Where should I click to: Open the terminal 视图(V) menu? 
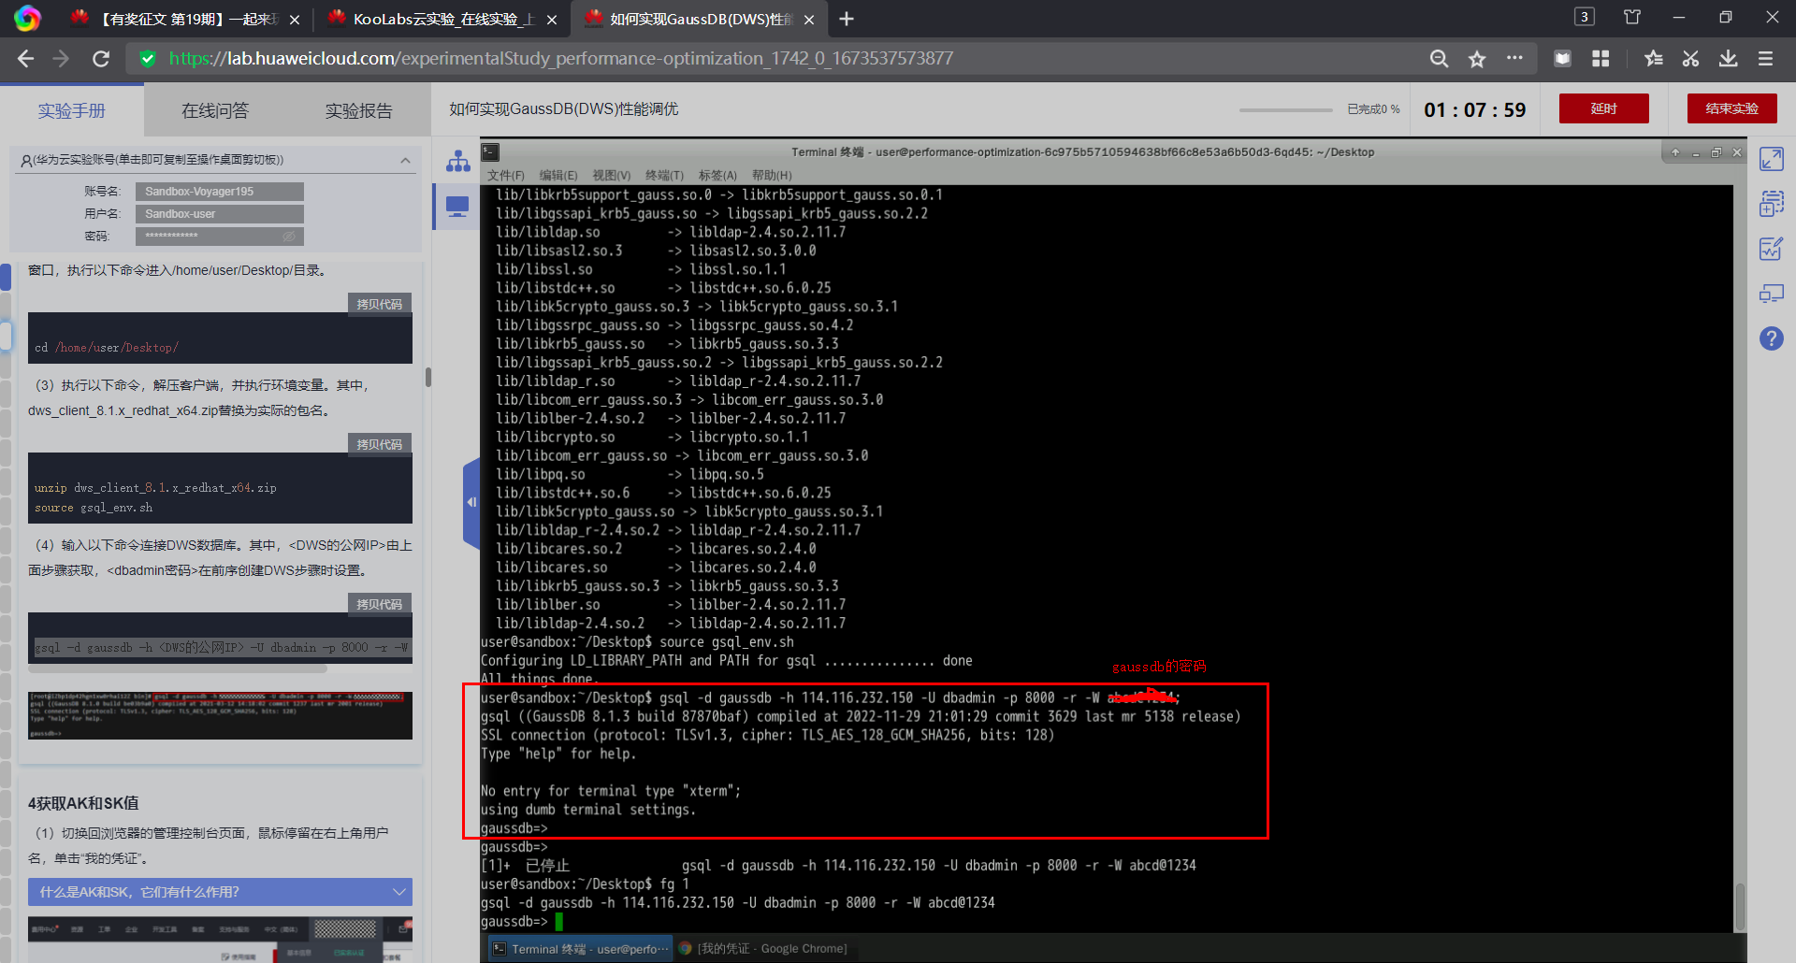pos(612,176)
